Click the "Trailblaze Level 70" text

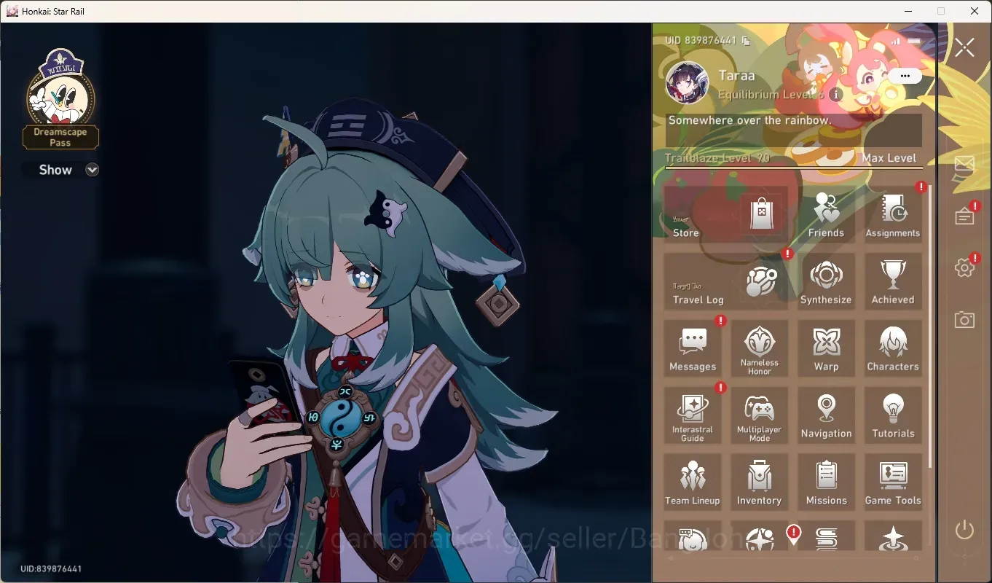coord(717,158)
